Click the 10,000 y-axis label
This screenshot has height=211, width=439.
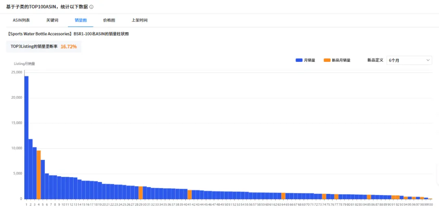point(16,148)
